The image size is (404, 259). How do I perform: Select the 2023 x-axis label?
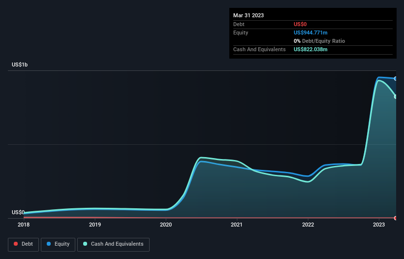379,225
